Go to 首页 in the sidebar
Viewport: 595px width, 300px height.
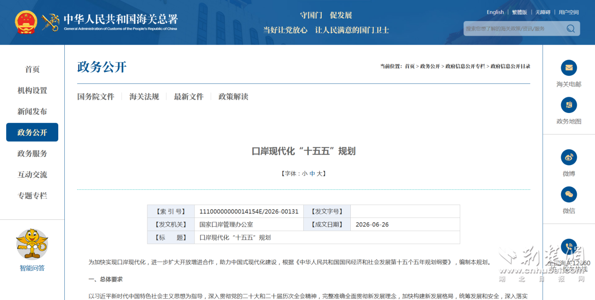(x=32, y=69)
